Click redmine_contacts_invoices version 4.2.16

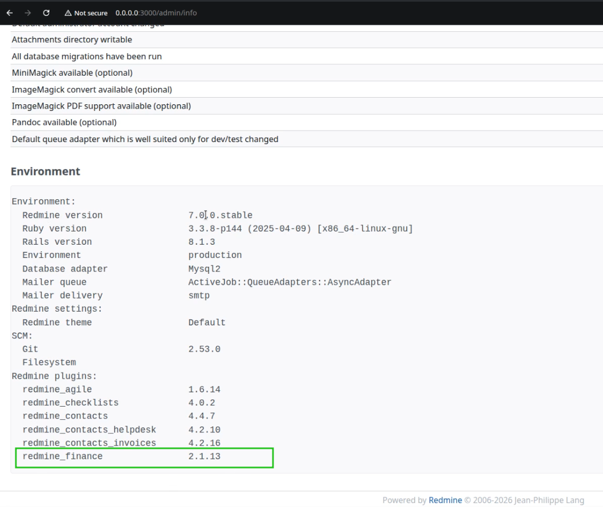(x=204, y=443)
